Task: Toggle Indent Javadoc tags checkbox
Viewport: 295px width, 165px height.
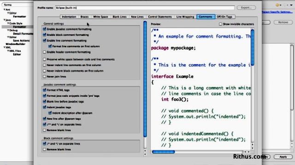Action: tap(45, 107)
